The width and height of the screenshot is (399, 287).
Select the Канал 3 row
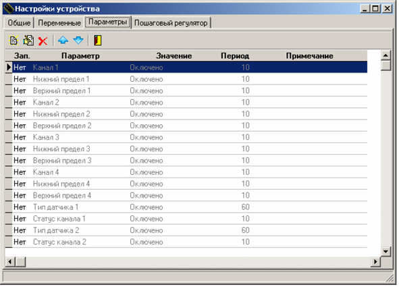[190, 137]
